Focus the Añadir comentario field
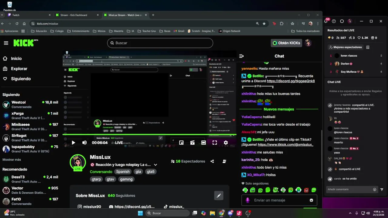Image resolution: width=388 pixels, height=218 pixels. click(352, 190)
